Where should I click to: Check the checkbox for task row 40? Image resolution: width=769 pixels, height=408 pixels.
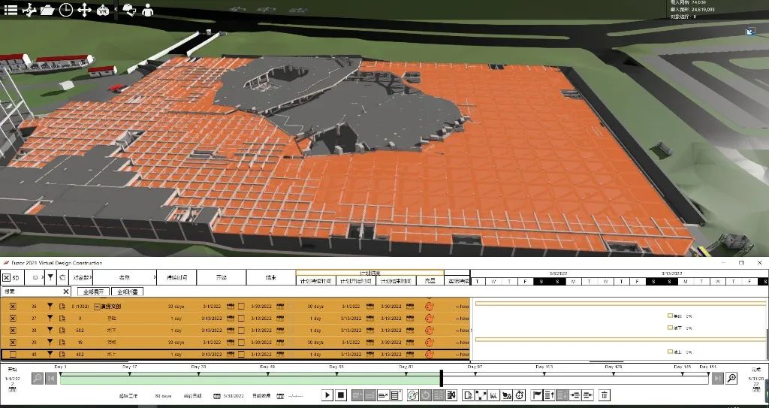(x=13, y=354)
